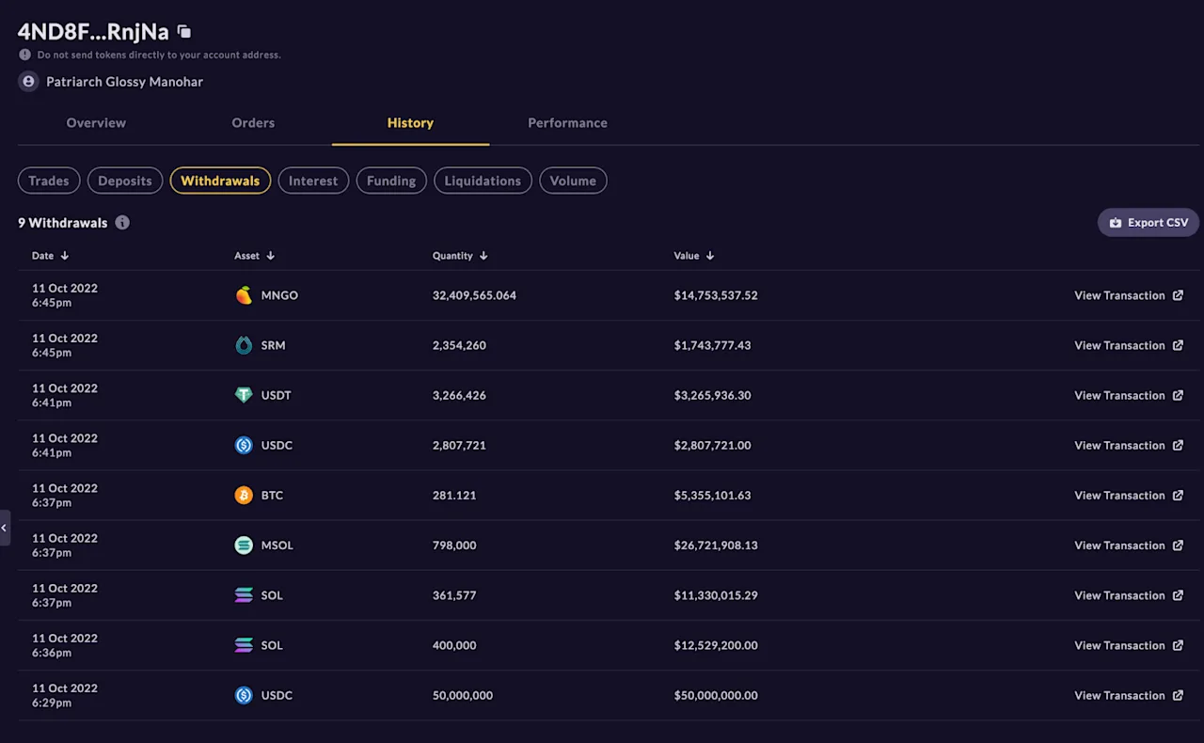Expand the collapsed side panel with the arrow handle
1204x743 pixels.
pyautogui.click(x=5, y=528)
